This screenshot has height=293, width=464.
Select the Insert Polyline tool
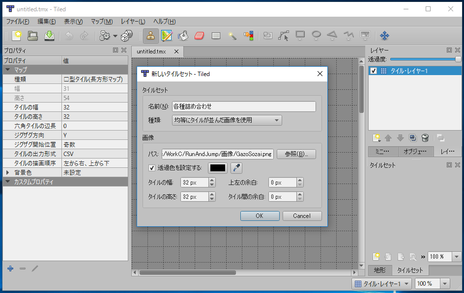(348, 36)
